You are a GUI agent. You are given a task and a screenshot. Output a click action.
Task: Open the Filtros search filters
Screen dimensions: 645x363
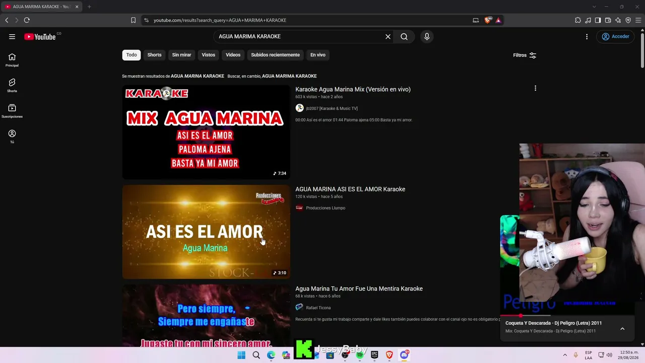[x=525, y=55]
